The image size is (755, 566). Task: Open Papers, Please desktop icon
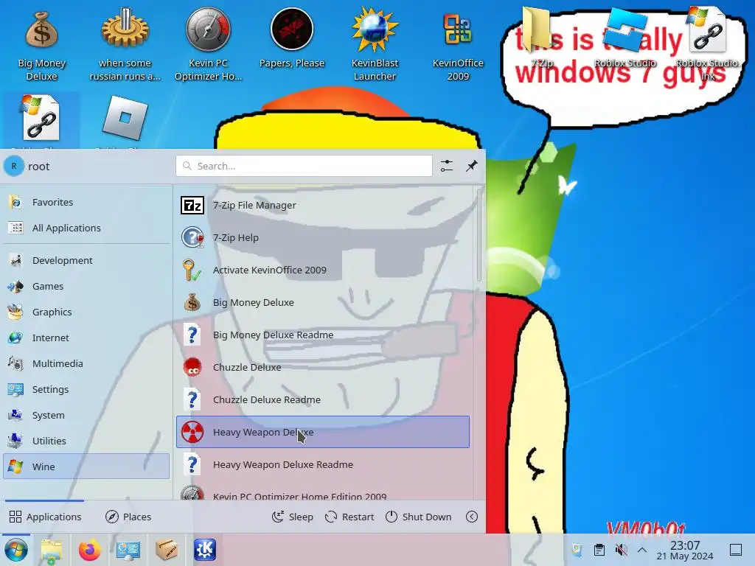292,40
